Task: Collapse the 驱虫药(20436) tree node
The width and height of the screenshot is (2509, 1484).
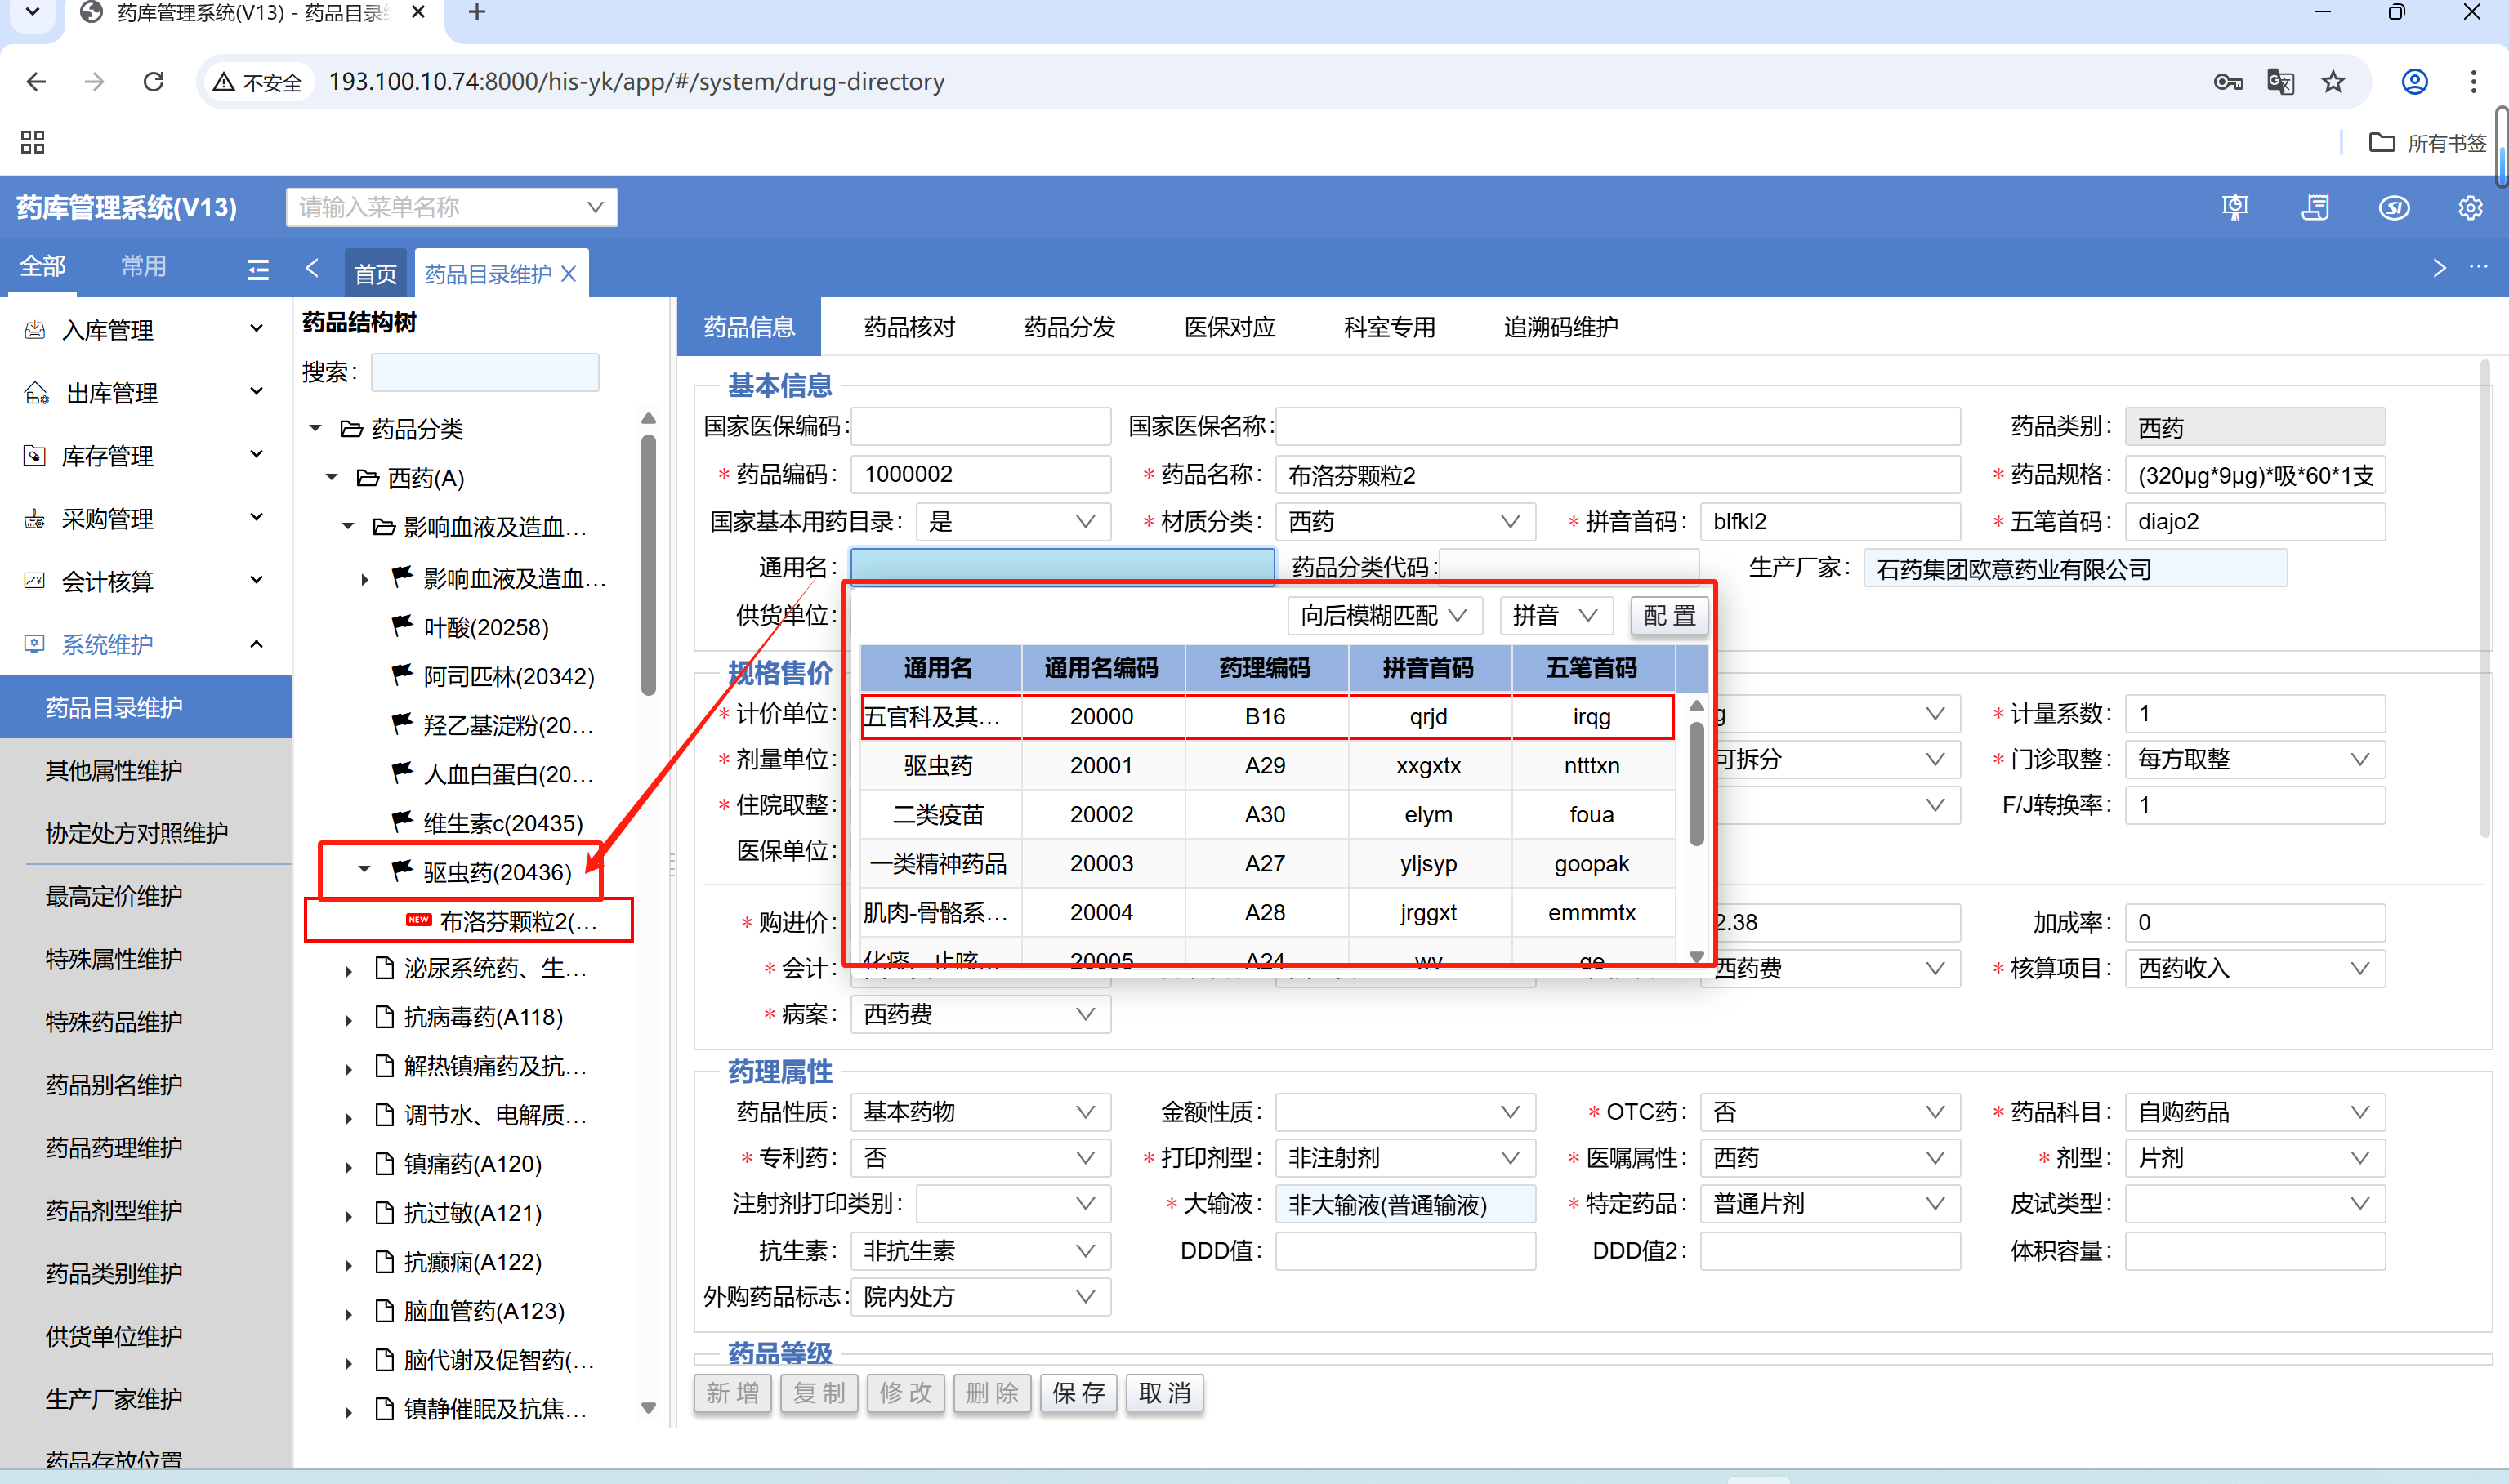Action: 365,870
